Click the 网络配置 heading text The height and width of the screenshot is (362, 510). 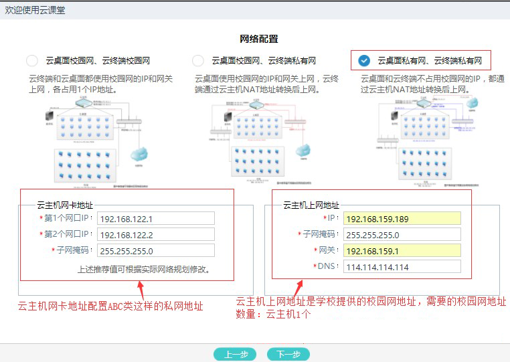258,39
